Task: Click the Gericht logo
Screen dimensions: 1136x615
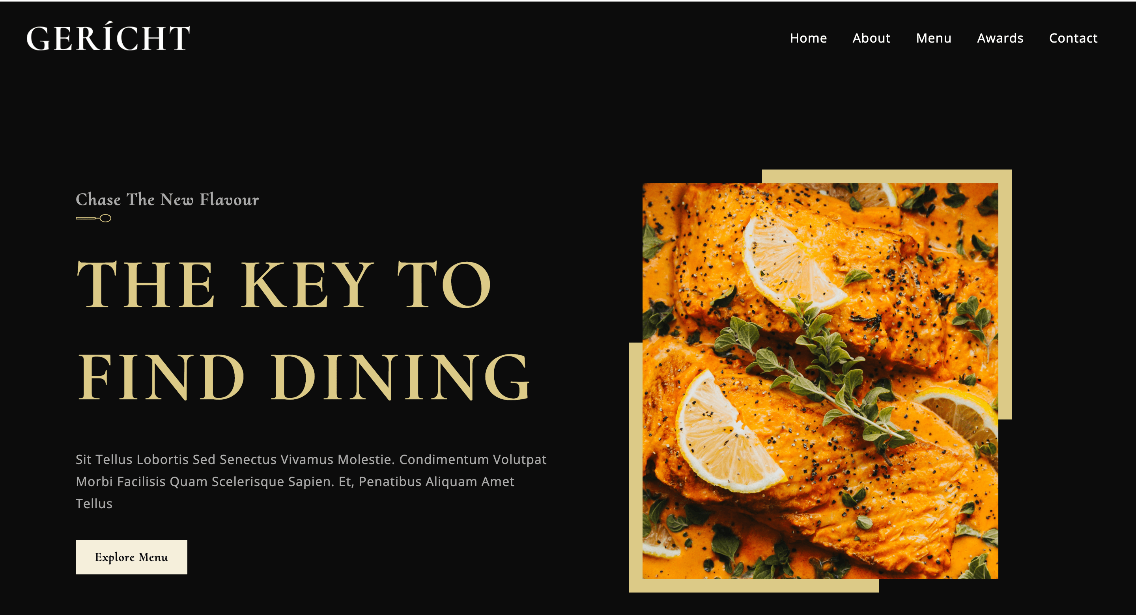Action: [108, 36]
